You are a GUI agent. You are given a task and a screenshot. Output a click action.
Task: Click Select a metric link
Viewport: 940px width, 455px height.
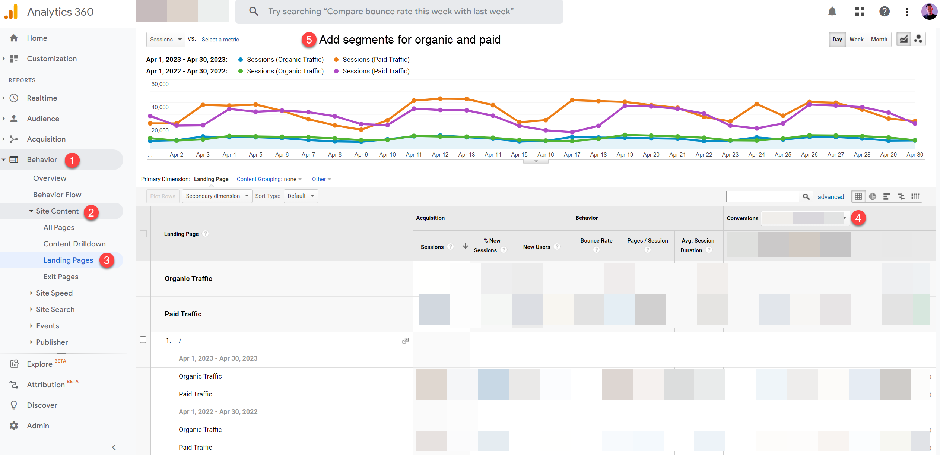coord(220,39)
